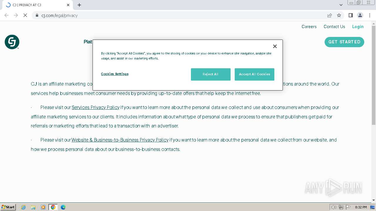Click the CJ logo icon
The image size is (376, 211).
click(12, 42)
